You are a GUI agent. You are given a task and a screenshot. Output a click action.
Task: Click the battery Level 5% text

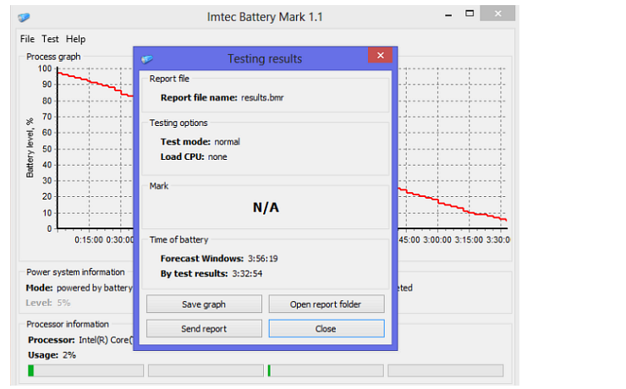tap(48, 303)
